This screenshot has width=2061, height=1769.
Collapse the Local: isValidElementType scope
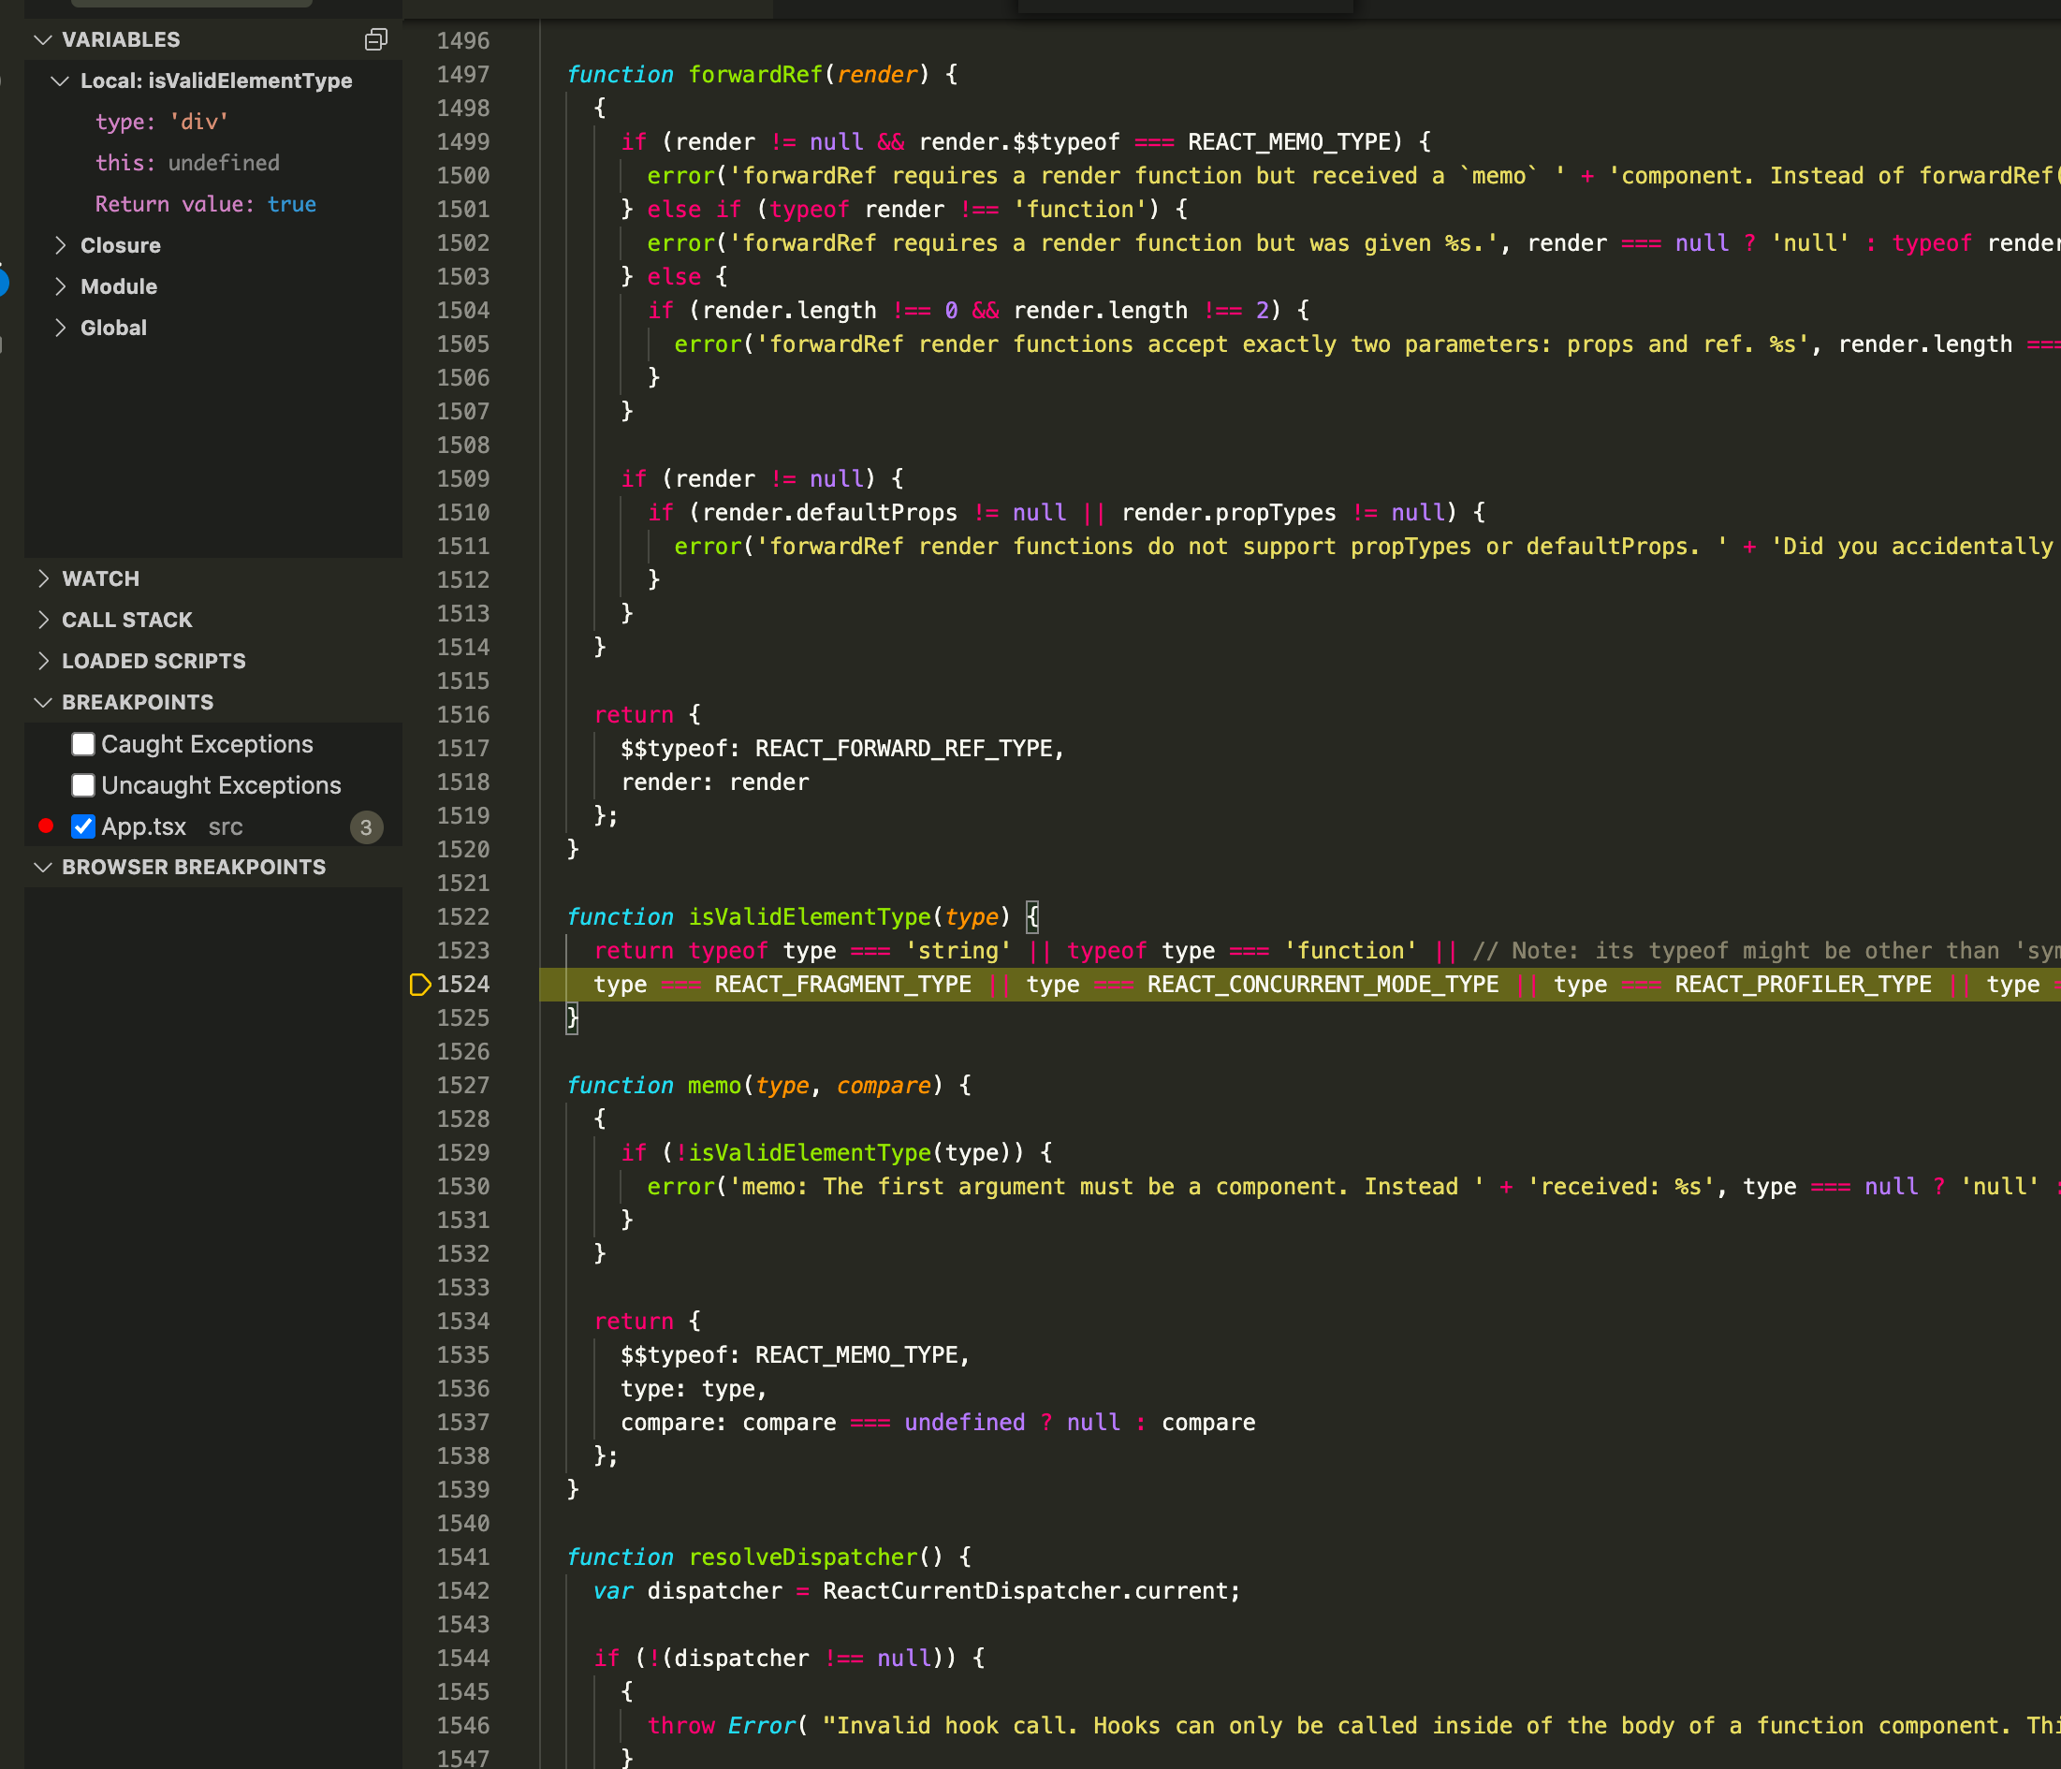pos(61,80)
